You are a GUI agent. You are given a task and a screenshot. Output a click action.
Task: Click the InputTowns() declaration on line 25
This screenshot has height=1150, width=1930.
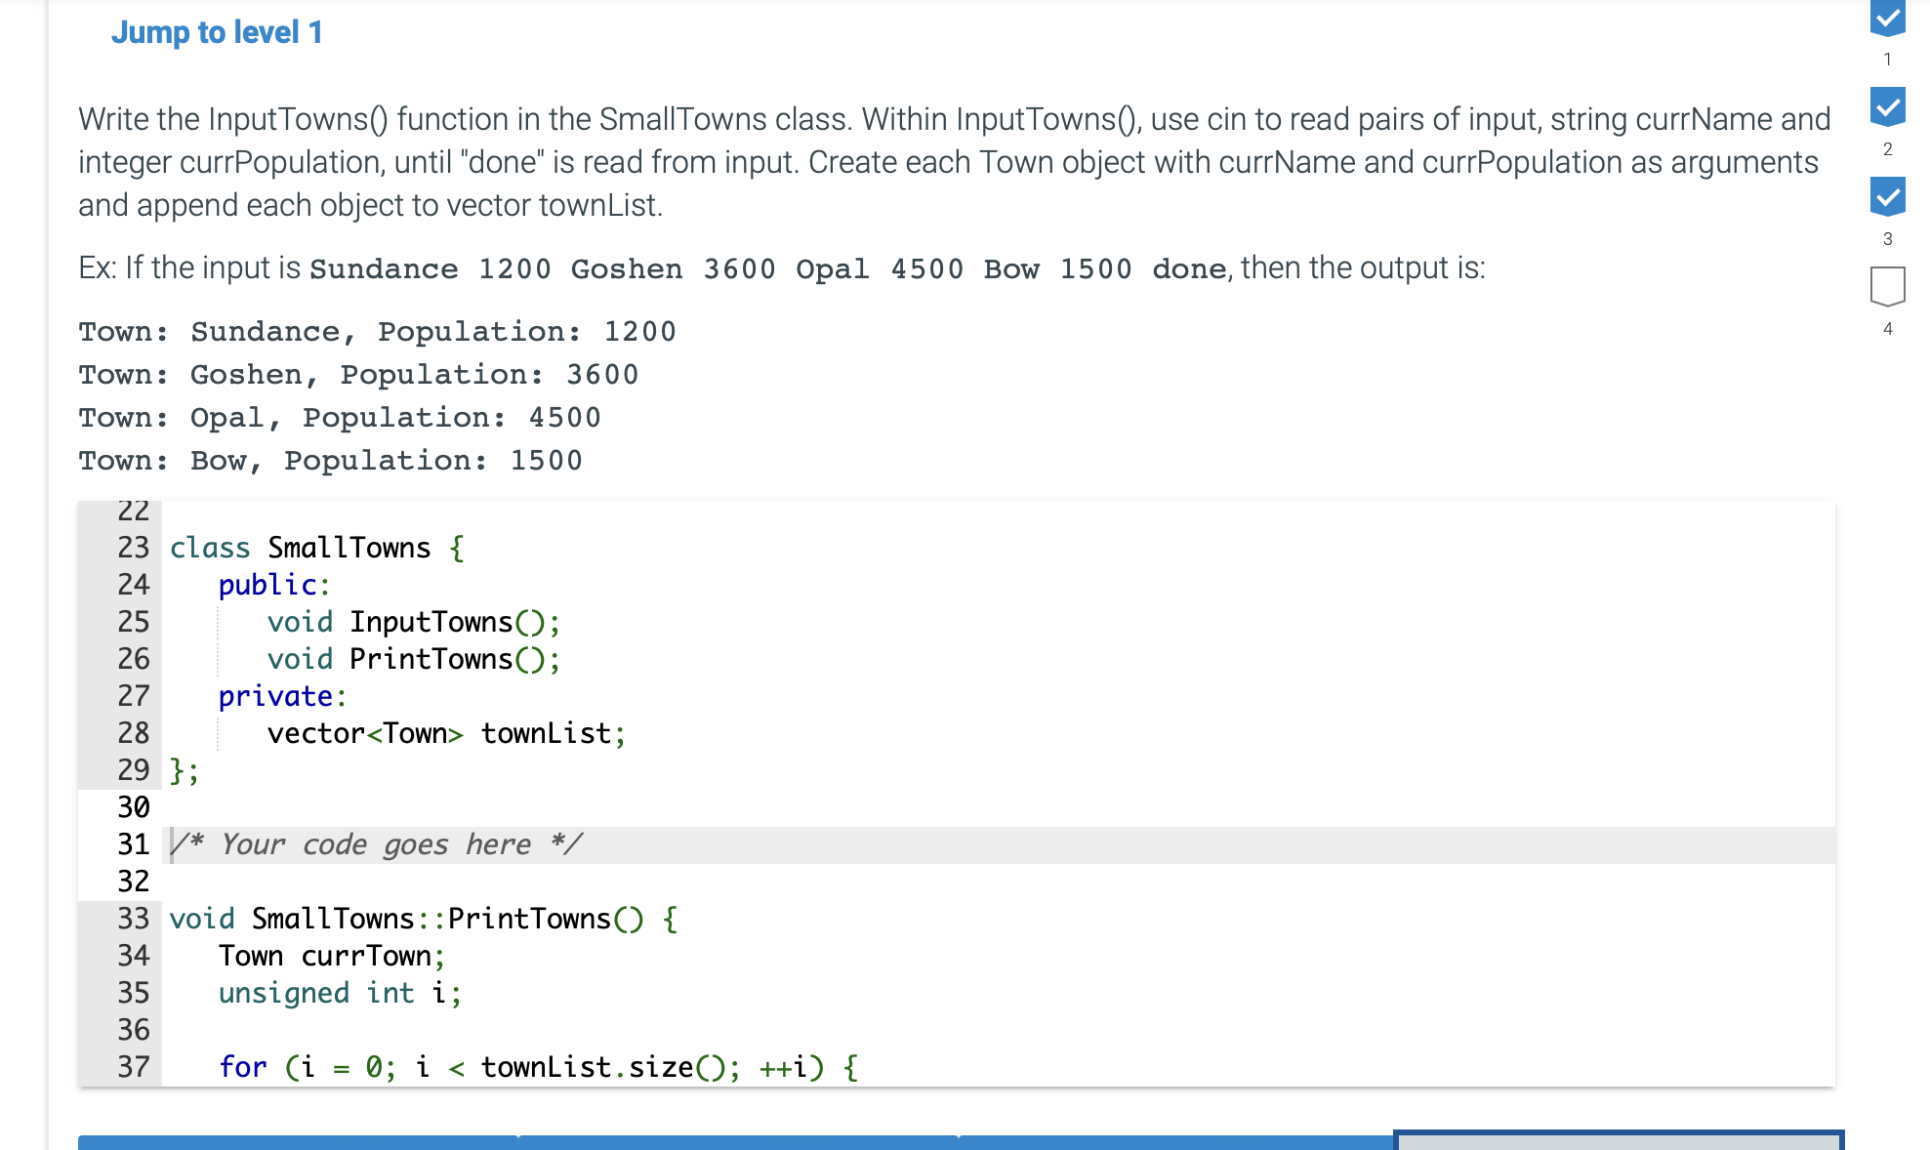pyautogui.click(x=413, y=622)
